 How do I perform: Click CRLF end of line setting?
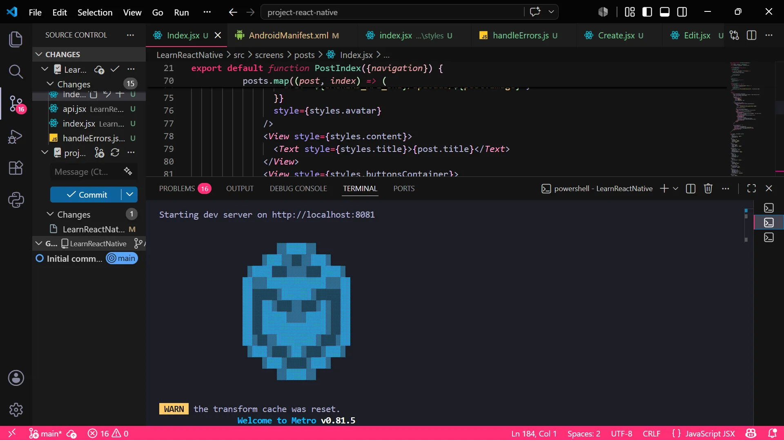point(651,433)
